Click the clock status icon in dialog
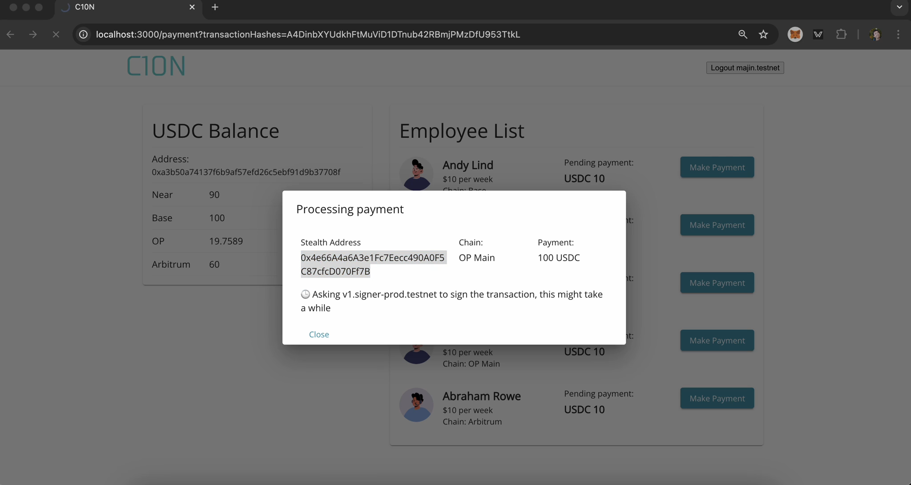This screenshot has width=911, height=485. [305, 294]
